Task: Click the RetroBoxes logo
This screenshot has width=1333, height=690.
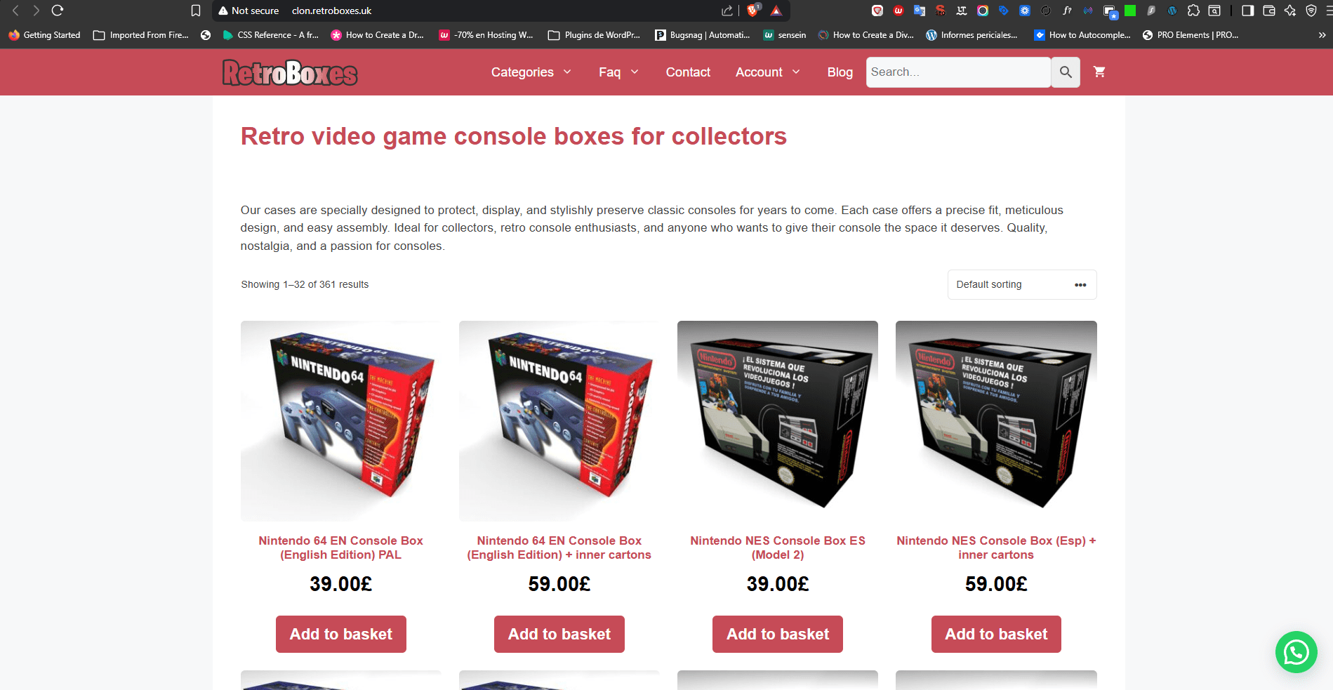Action: (x=290, y=72)
